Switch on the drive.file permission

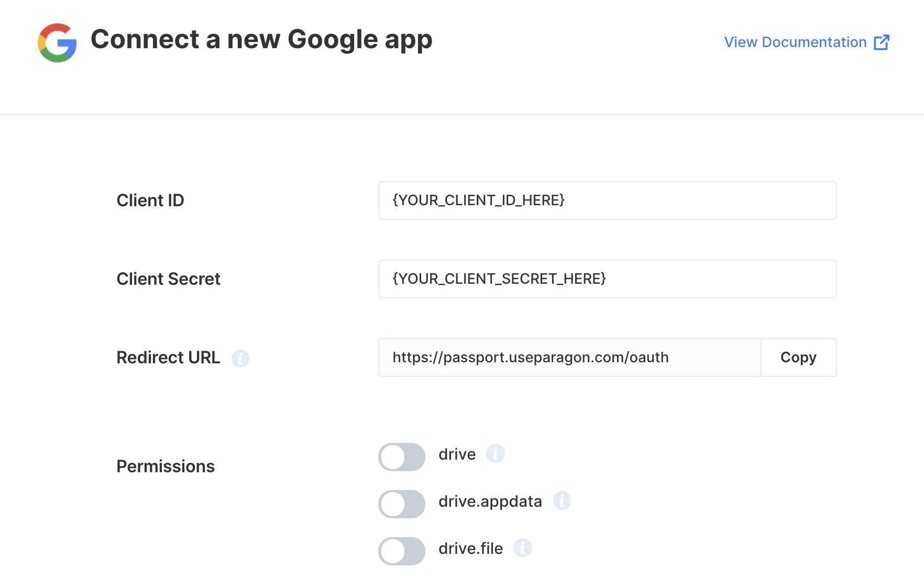[402, 551]
